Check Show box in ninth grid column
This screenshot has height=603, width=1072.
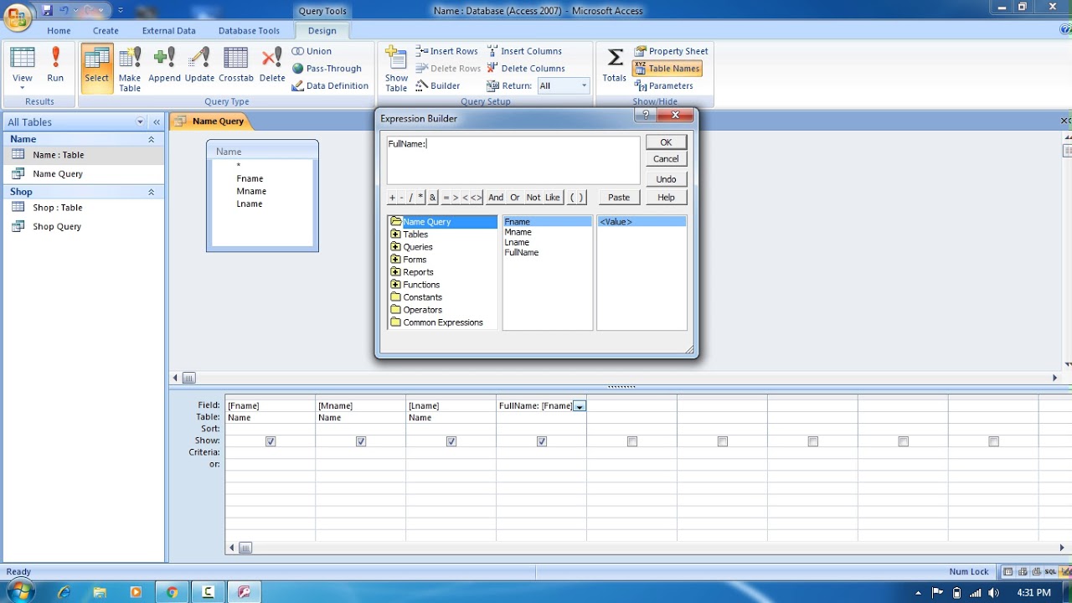coord(994,441)
